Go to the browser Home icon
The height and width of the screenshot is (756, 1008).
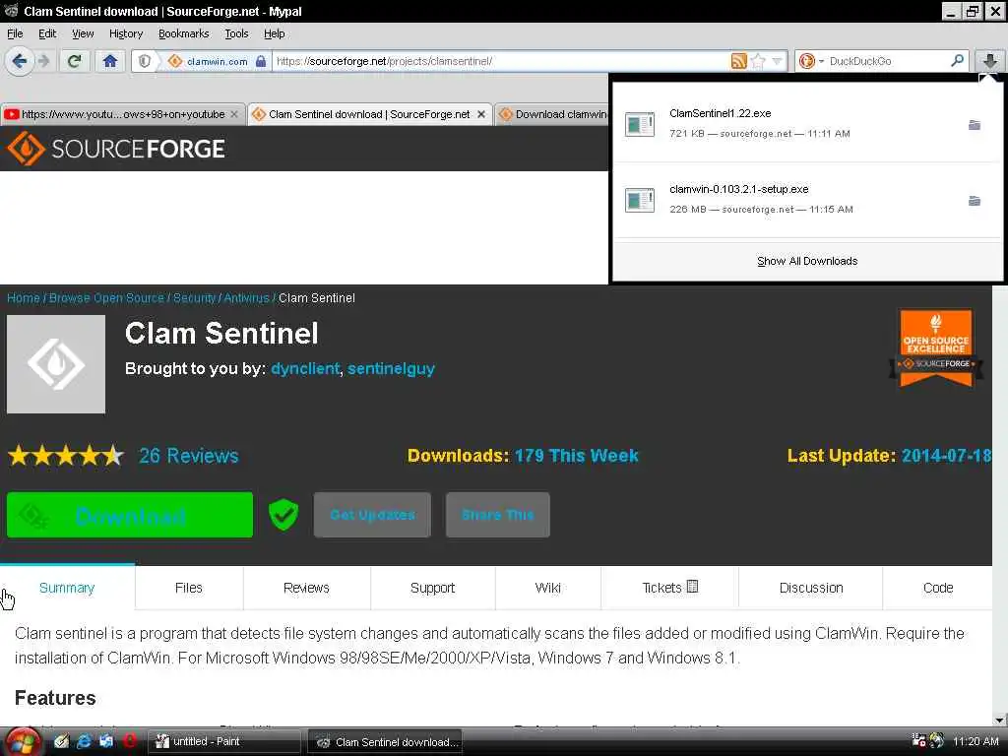click(110, 61)
